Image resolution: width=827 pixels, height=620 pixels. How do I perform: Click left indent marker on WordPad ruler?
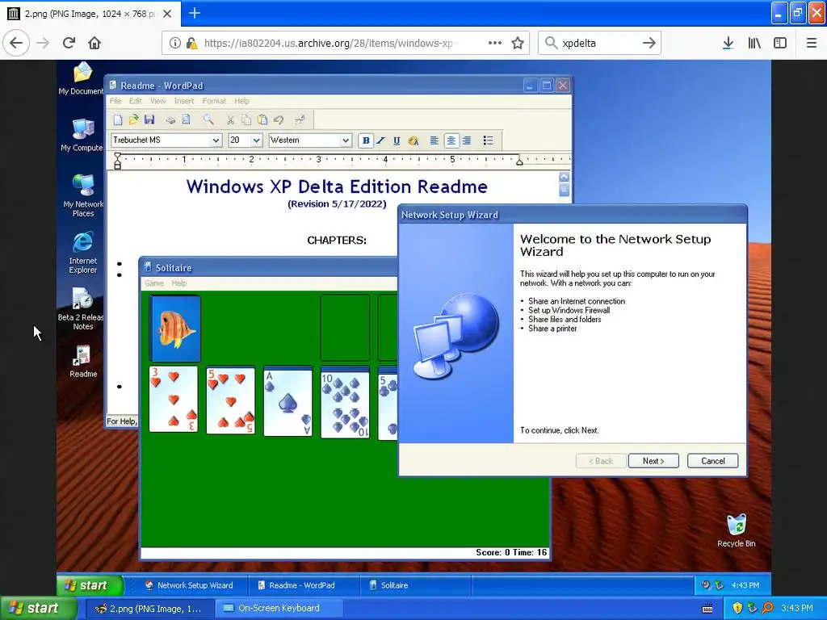(118, 161)
